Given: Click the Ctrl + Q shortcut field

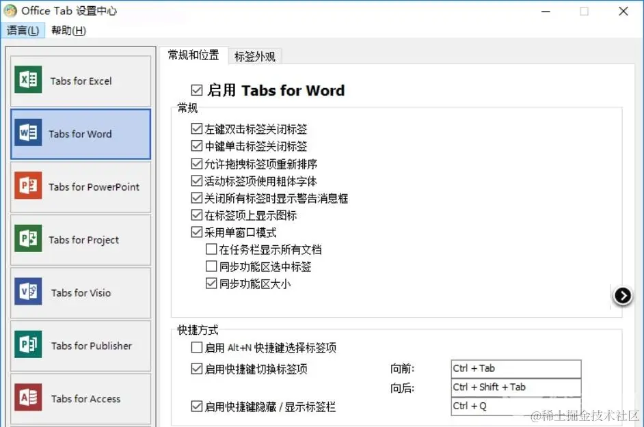Looking at the screenshot, I should coord(516,407).
